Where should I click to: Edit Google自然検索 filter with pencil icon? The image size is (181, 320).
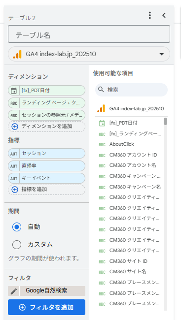(14, 291)
